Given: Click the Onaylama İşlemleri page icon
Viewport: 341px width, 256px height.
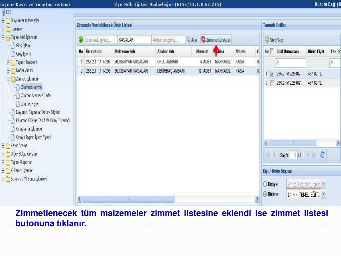Looking at the screenshot, I should [13, 129].
